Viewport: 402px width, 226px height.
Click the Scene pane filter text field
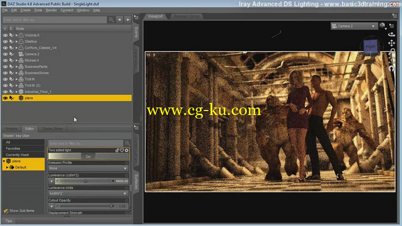[x=55, y=20]
